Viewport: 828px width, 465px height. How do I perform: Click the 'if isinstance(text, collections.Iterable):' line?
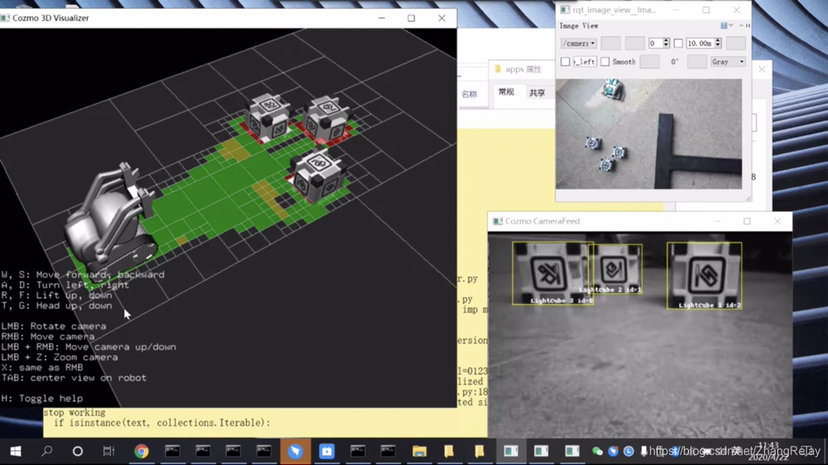point(162,423)
